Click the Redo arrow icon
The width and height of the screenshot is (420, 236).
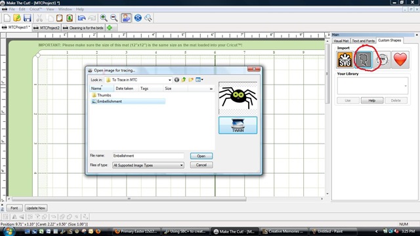click(92, 18)
